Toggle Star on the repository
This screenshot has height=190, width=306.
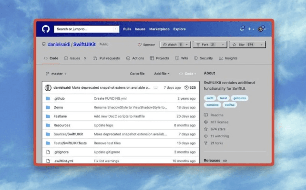pos(244,44)
